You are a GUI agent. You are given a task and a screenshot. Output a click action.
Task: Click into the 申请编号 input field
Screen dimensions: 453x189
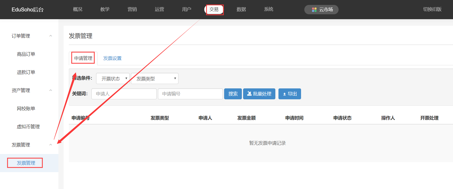[190, 94]
